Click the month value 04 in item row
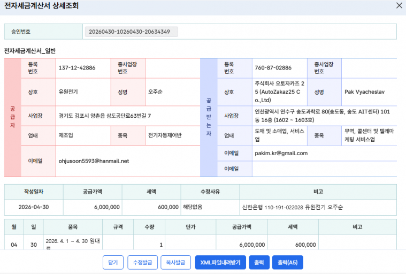The image size is (406, 274). tap(14, 245)
